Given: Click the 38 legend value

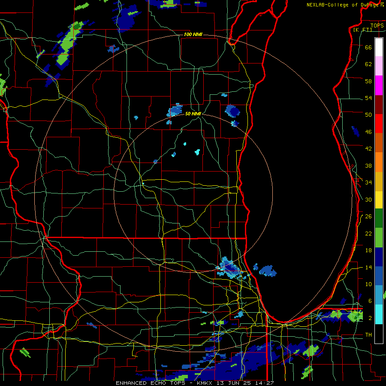Looking at the screenshot, I should point(368,166).
